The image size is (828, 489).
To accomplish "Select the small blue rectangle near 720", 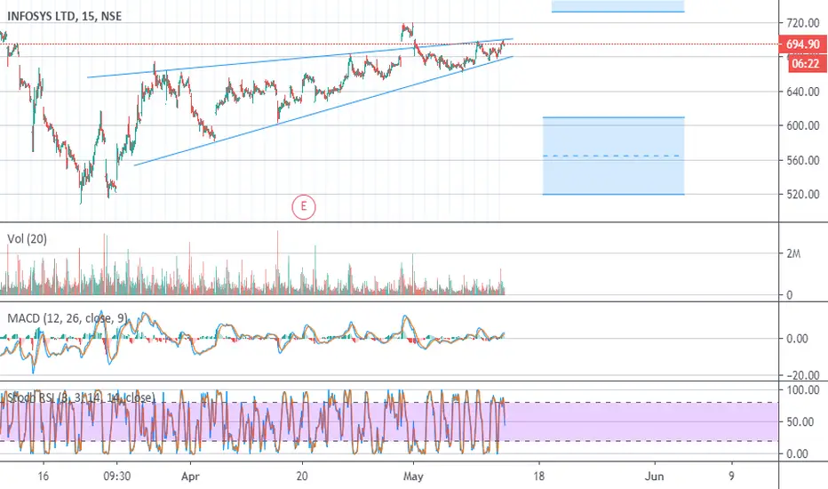I will click(x=617, y=6).
